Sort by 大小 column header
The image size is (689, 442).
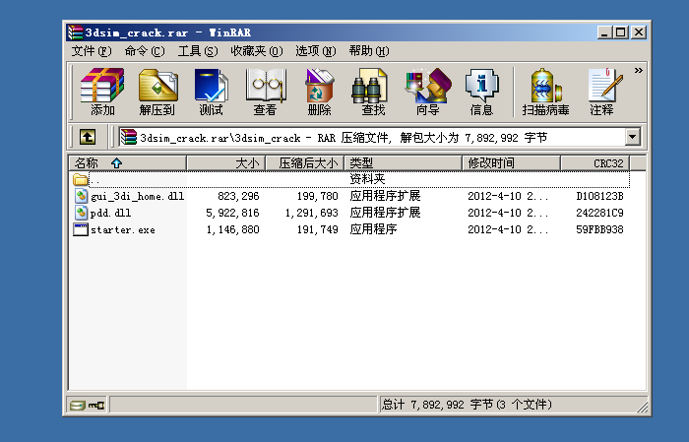[225, 163]
